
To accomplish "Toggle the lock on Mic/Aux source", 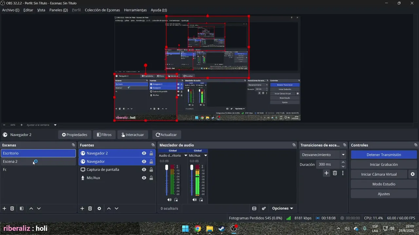I will (151, 178).
